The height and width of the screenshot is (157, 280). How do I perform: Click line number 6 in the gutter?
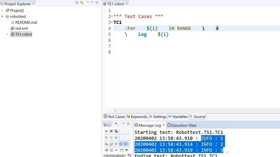point(109,40)
